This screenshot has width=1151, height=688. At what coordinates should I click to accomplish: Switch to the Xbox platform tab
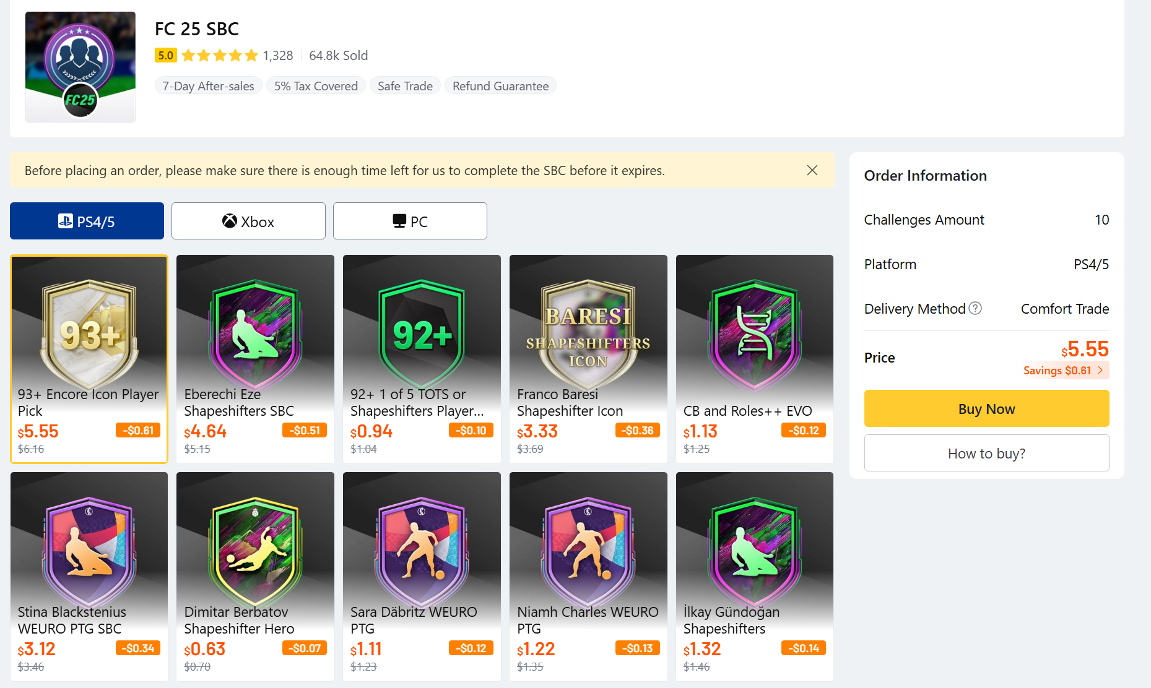248,221
